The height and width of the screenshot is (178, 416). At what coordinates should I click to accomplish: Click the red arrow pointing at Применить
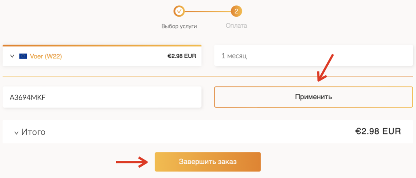point(325,67)
